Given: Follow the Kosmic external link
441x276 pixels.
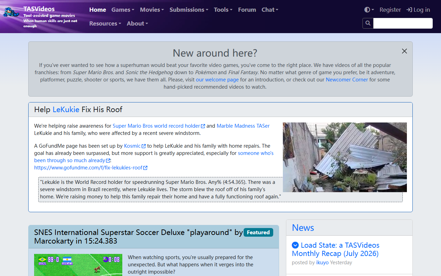Looking at the screenshot, I should click(135, 146).
